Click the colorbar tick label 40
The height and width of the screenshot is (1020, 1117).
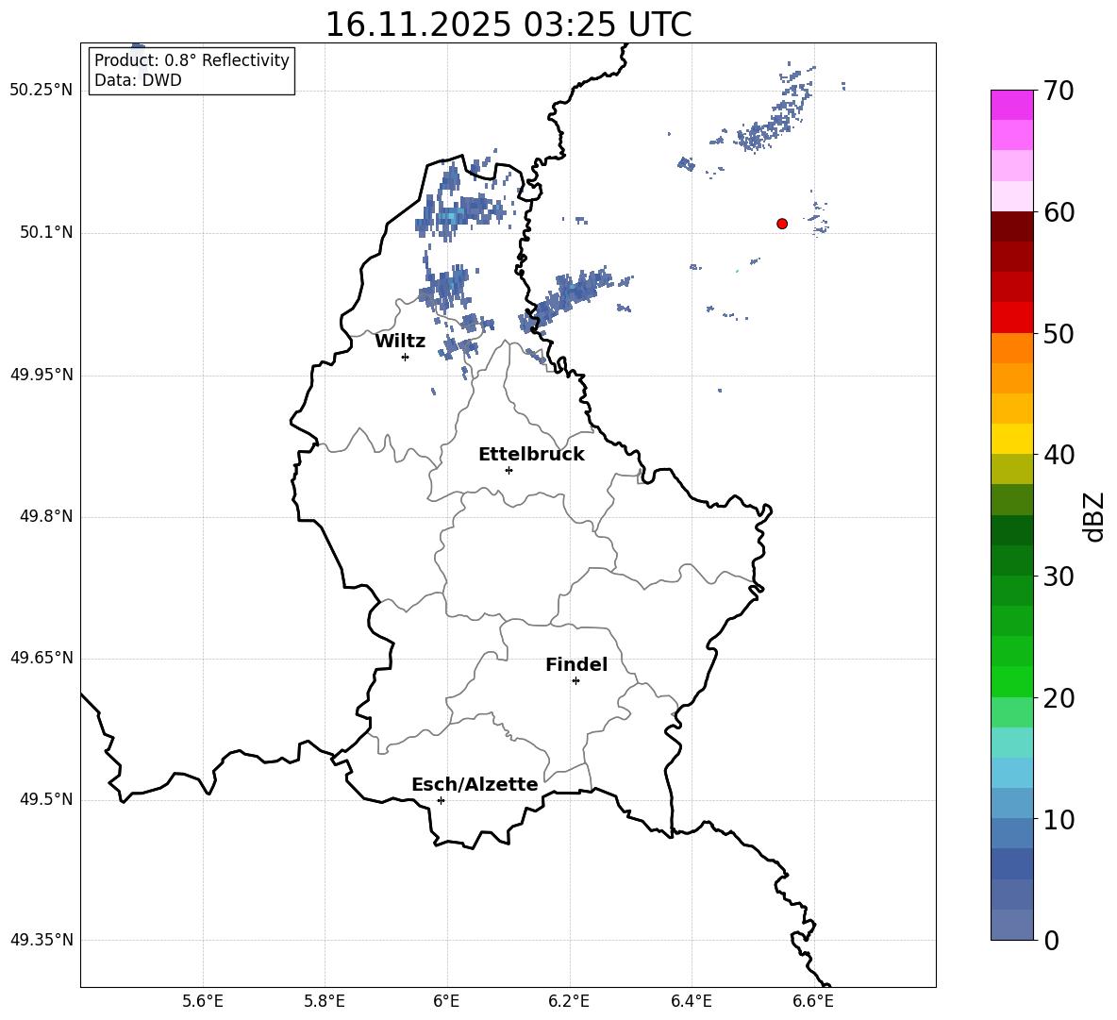coord(1059,455)
